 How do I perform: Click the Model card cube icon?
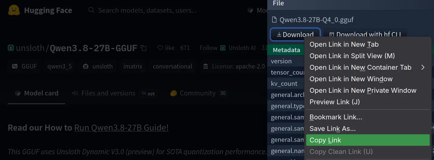coord(18,93)
